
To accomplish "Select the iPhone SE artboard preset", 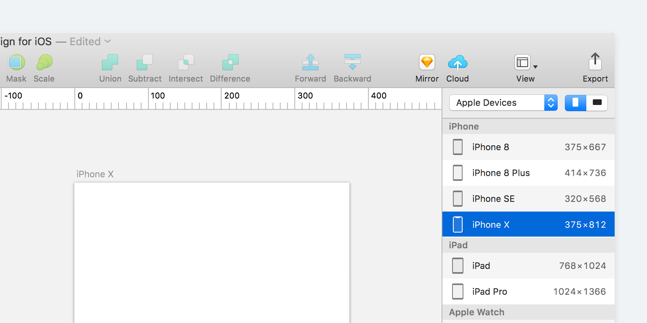I will [529, 199].
